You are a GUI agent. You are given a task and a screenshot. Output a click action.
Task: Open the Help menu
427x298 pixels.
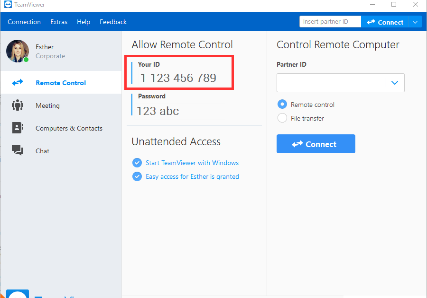[84, 22]
